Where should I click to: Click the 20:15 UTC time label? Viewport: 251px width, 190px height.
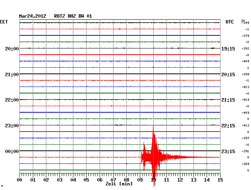tap(228, 75)
